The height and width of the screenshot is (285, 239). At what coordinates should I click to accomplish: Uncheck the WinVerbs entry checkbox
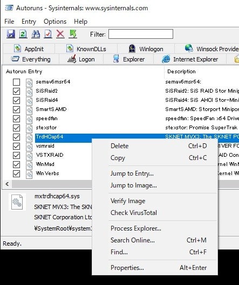coord(16,173)
